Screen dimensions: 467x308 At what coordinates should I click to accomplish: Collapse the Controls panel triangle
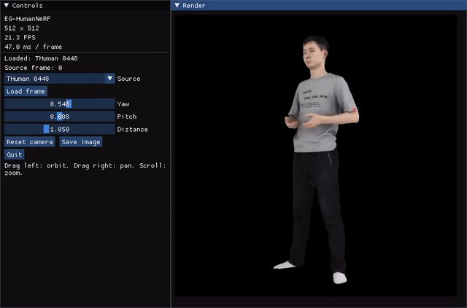(7, 5)
